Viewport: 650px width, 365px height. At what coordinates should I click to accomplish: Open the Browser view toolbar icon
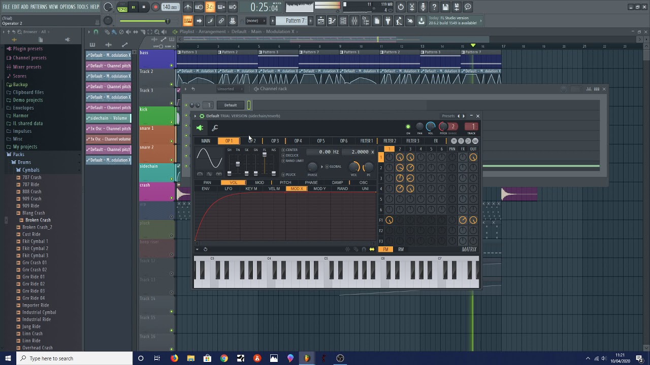coord(365,21)
